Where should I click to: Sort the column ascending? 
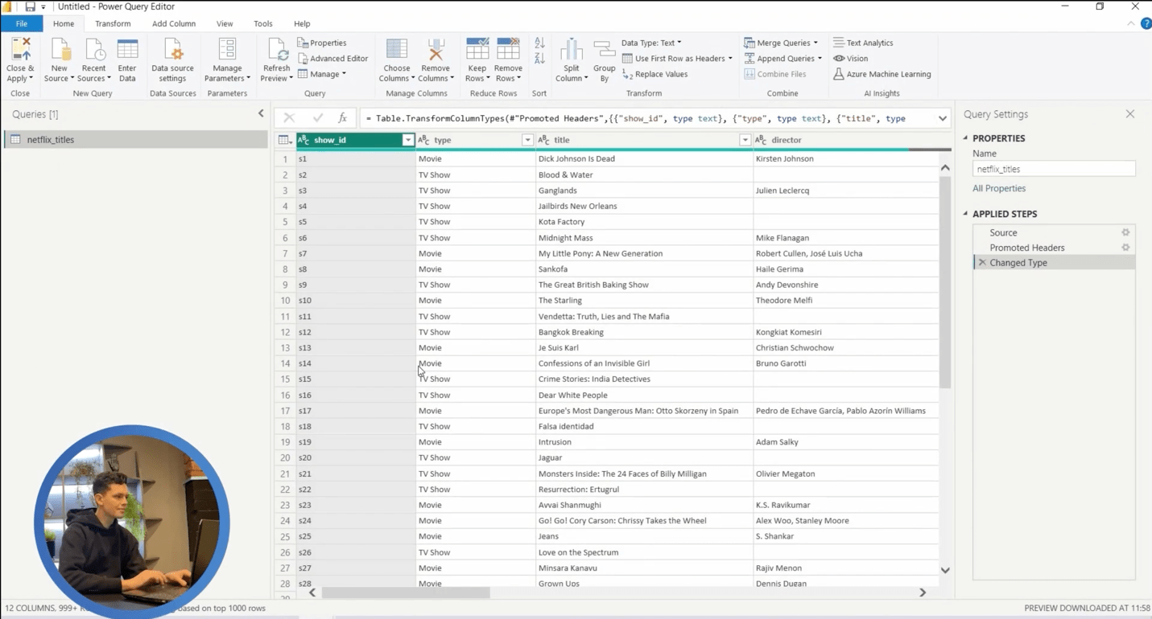tap(539, 43)
